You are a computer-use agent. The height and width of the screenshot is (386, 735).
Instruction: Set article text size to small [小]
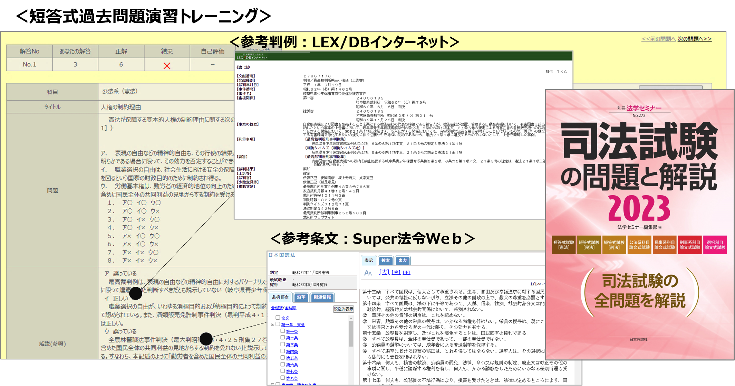point(406,273)
